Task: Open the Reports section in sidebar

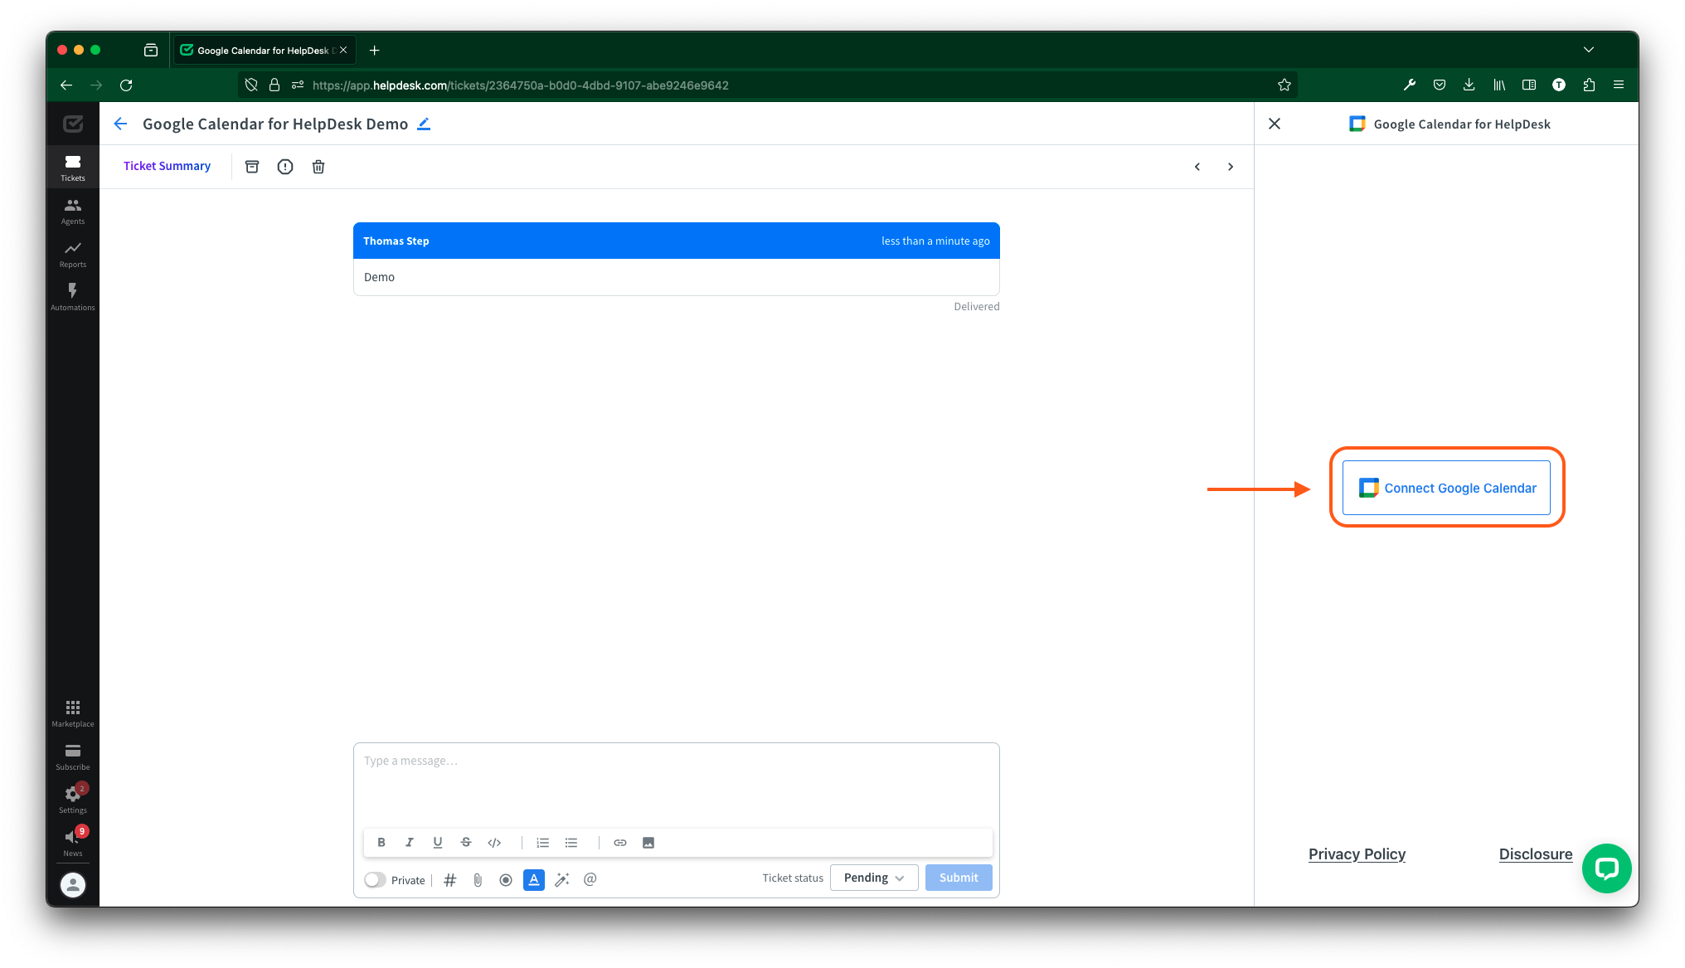Action: pos(73,254)
